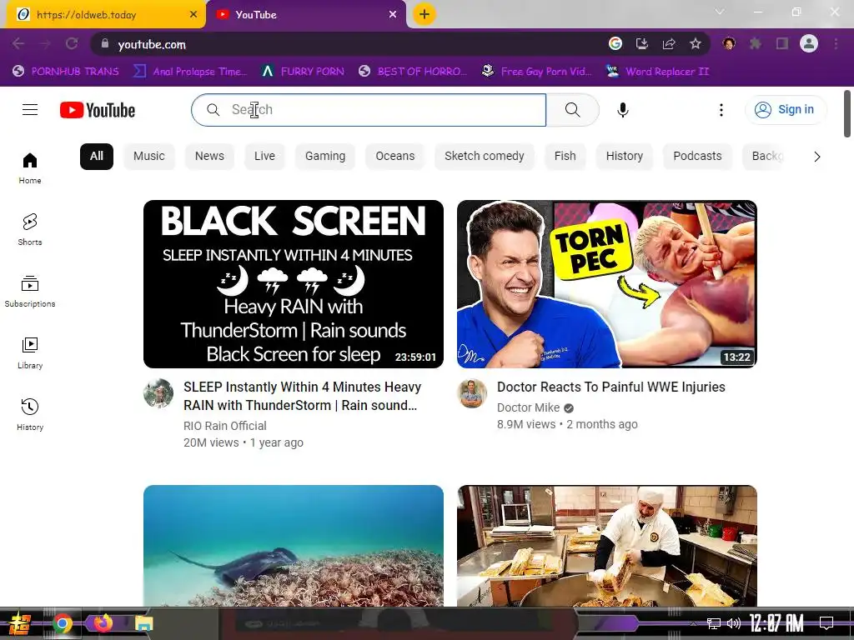Image resolution: width=854 pixels, height=640 pixels.
Task: Open the YouTube hamburger guide menu
Action: click(30, 110)
